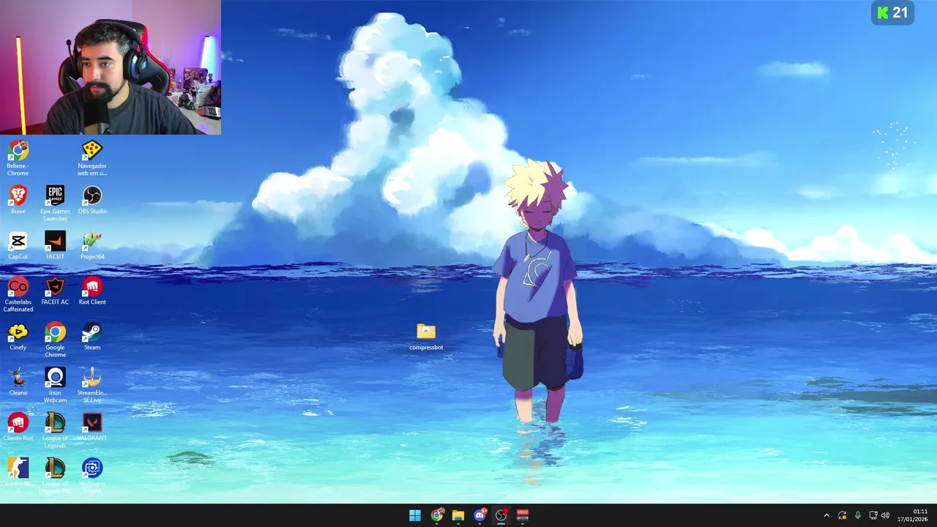
Task: Click the Kick viewer count badge showing 21
Action: coord(892,12)
